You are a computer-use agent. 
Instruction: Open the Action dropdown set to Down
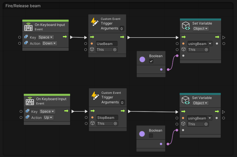(50, 43)
